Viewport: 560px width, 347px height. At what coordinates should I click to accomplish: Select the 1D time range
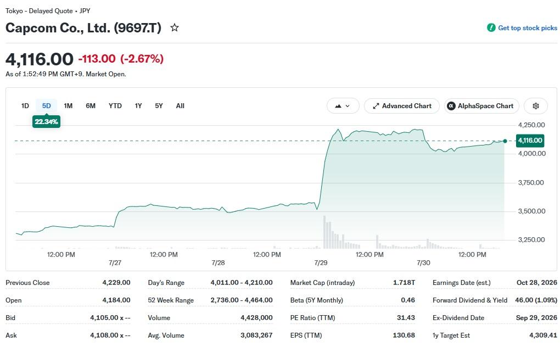[25, 105]
